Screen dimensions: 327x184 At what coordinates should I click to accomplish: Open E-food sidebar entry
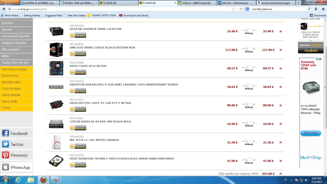16,108
